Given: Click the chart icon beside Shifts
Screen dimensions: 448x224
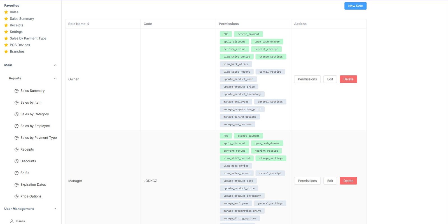Looking at the screenshot, I should point(17,173).
